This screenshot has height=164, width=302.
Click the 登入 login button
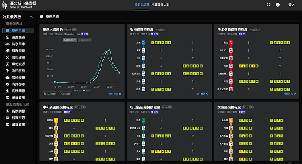coord(291,5)
